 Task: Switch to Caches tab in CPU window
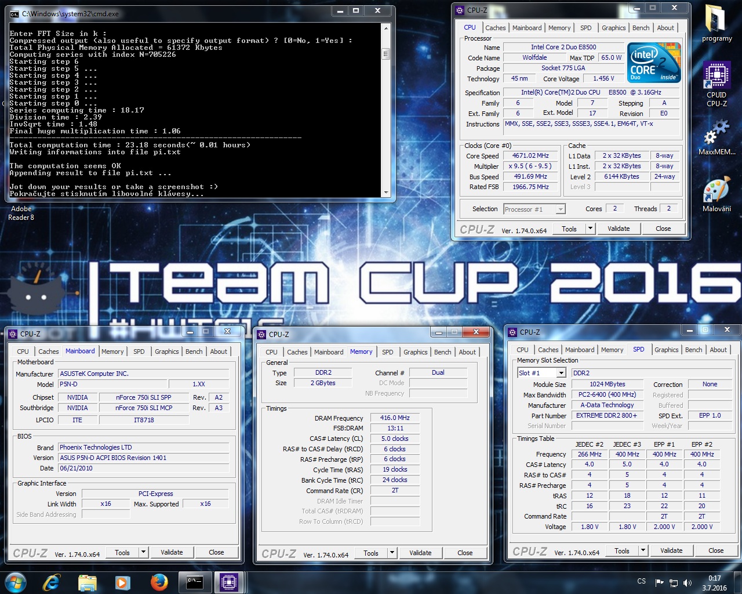(x=496, y=28)
